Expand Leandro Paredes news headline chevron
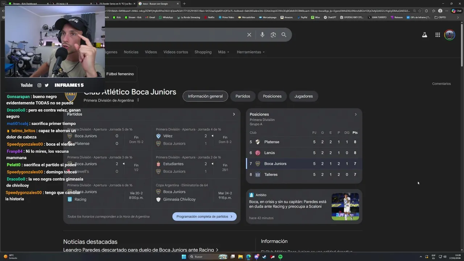Screen dimensions: 464x261 [217, 250]
